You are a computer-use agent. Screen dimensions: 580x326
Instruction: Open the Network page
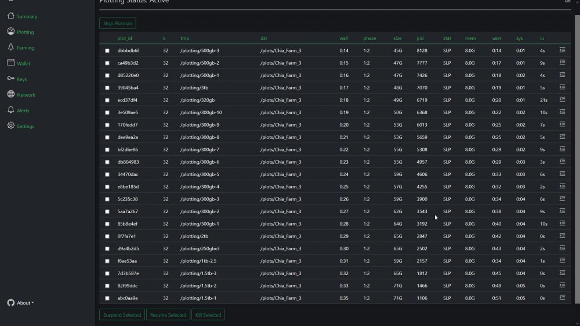pos(26,95)
